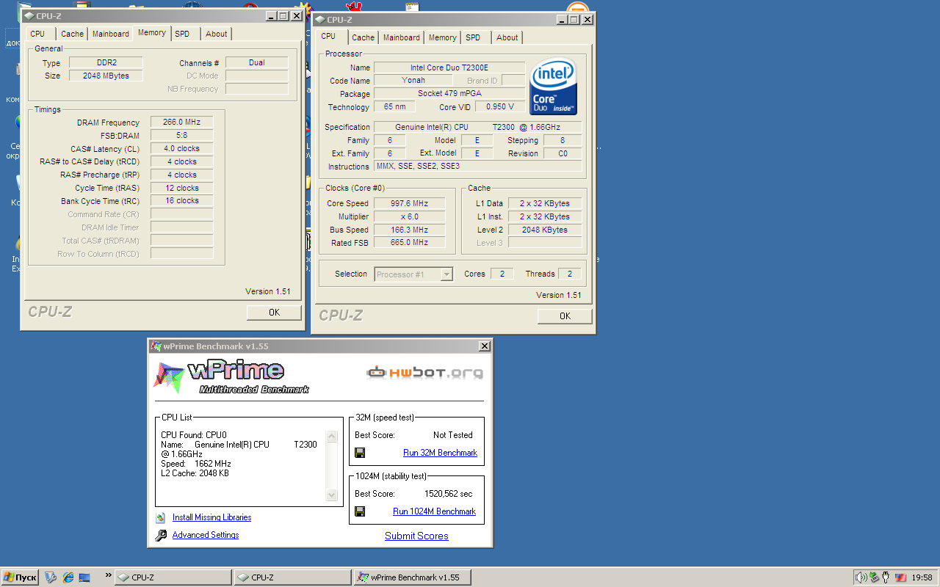This screenshot has height=587, width=940.
Task: Open the Install Missing Libraries link
Action: click(211, 517)
